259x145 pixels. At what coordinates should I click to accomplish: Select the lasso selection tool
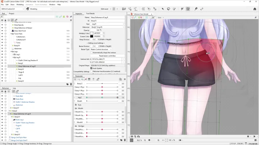click(x=168, y=9)
